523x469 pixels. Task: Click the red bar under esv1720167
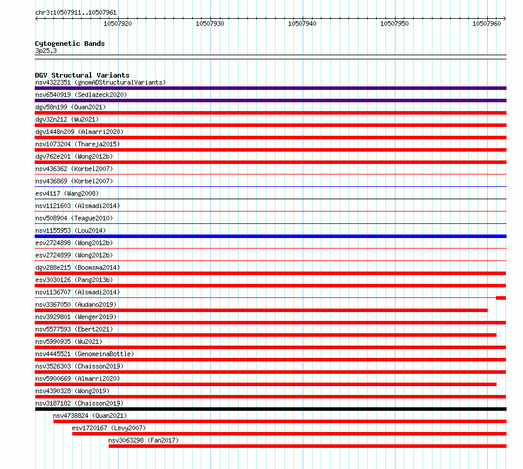click(x=289, y=434)
